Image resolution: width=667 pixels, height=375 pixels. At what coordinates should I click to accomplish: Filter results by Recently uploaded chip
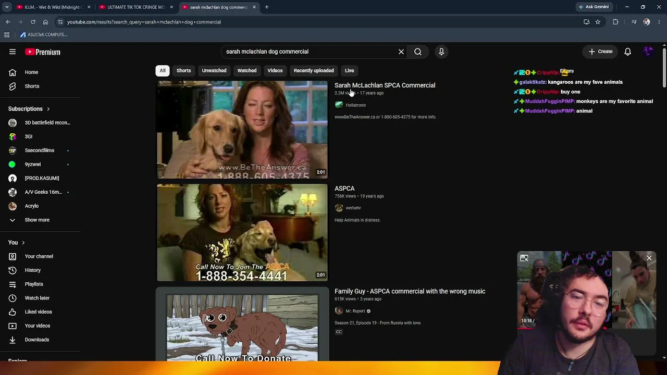pos(314,70)
